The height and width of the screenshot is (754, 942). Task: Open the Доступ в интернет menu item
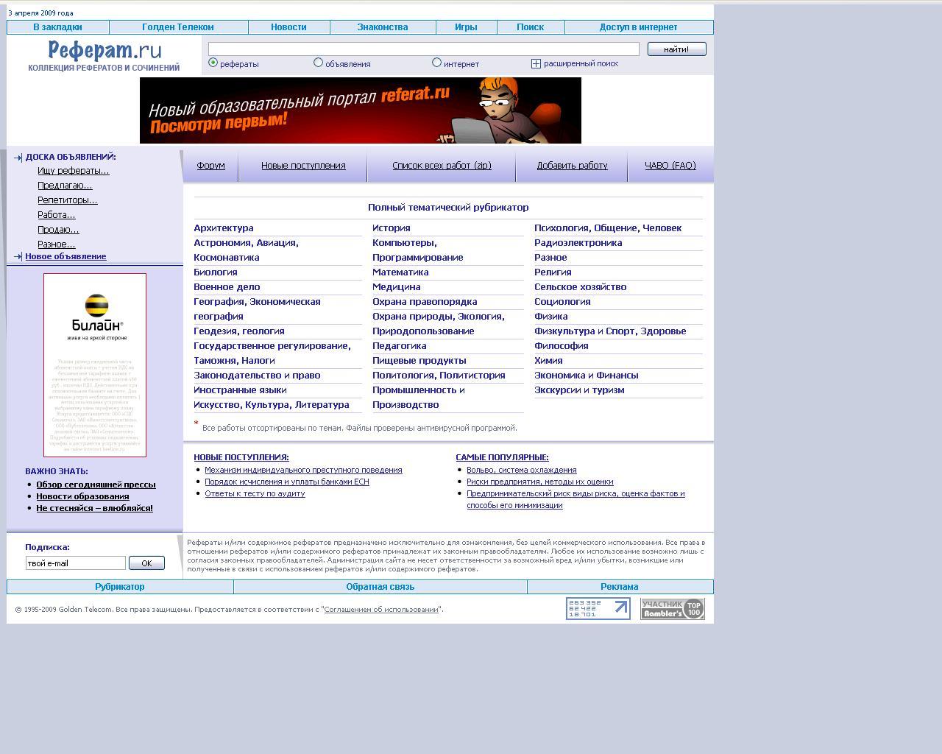coord(638,27)
